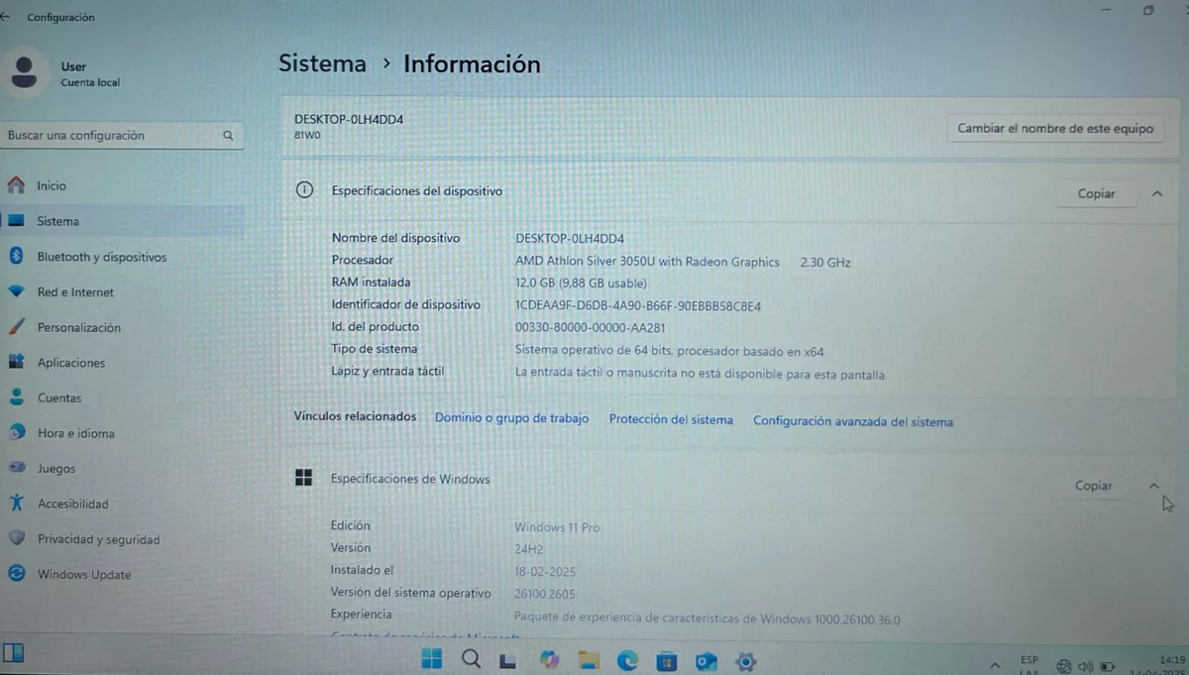Click the Nombre del dispositivo value DESKTOP-0LH4DD4
The width and height of the screenshot is (1189, 675).
570,238
